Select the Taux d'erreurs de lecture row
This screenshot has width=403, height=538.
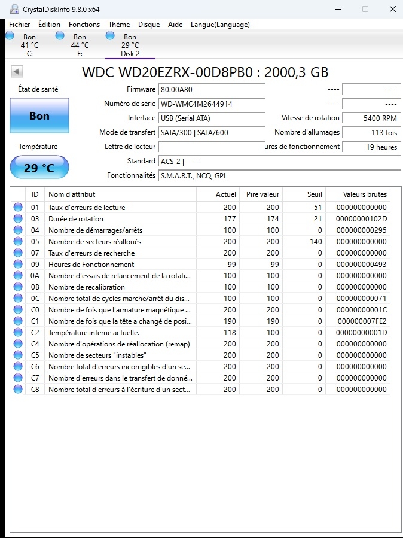(200, 207)
